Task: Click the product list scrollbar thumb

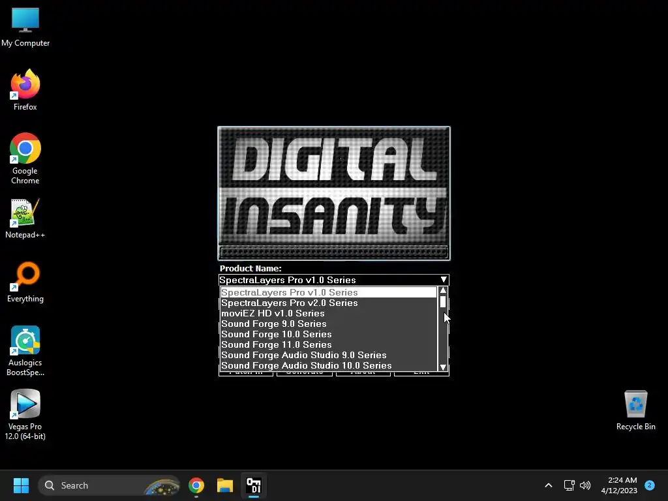Action: pos(443,301)
